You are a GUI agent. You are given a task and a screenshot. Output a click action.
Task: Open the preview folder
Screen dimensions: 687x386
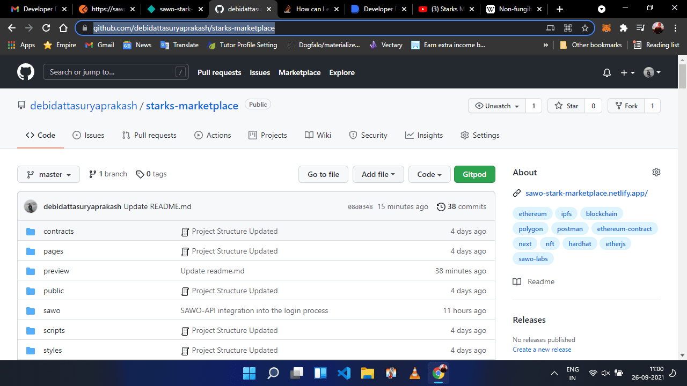click(x=56, y=271)
